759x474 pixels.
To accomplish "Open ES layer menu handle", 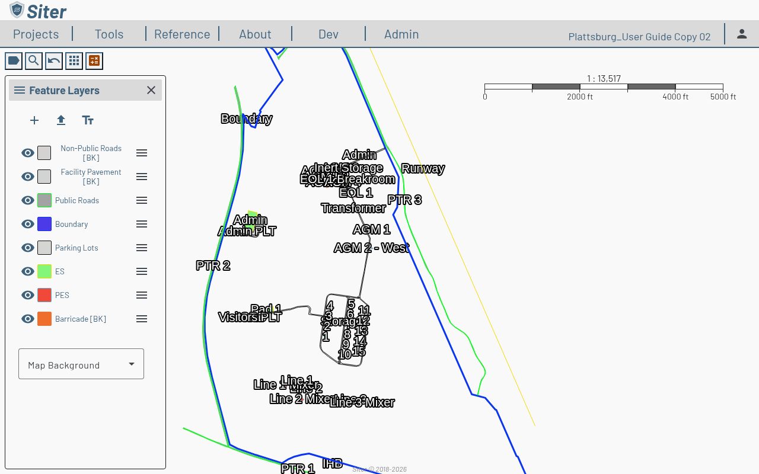I will (x=142, y=271).
